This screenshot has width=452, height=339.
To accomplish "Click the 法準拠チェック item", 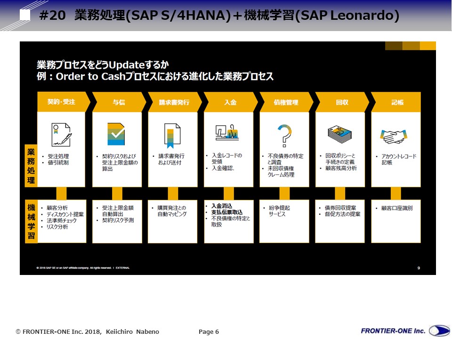I will point(62,220).
